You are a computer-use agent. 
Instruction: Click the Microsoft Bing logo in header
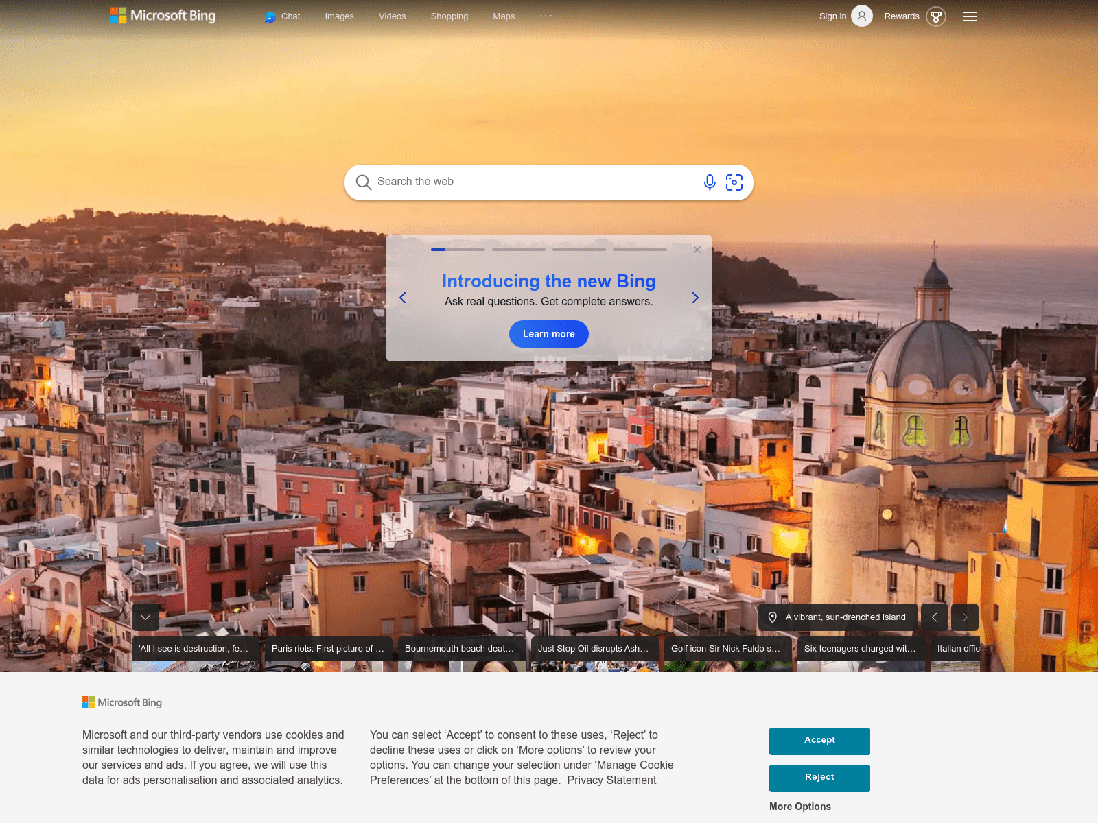(163, 16)
